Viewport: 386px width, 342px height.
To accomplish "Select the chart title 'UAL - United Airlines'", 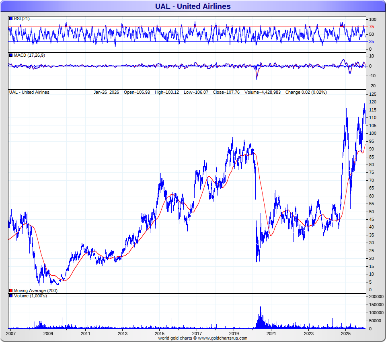I will (193, 6).
